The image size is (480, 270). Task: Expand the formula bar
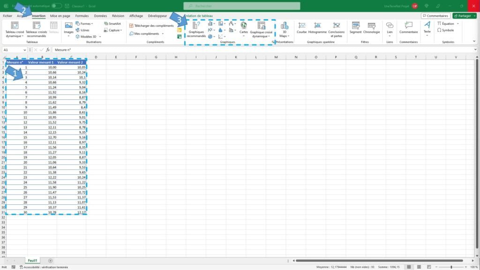(475, 50)
